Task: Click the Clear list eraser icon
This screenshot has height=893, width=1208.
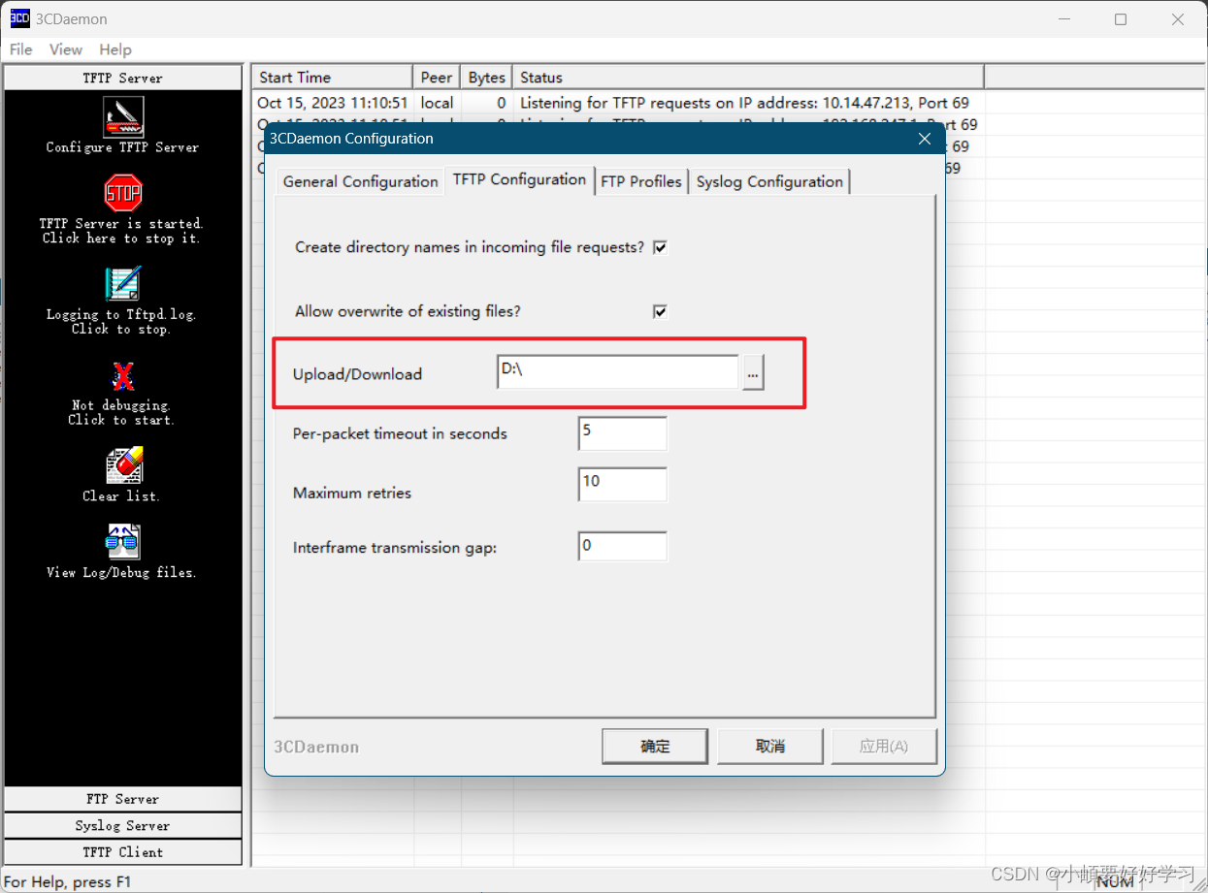Action: tap(124, 464)
